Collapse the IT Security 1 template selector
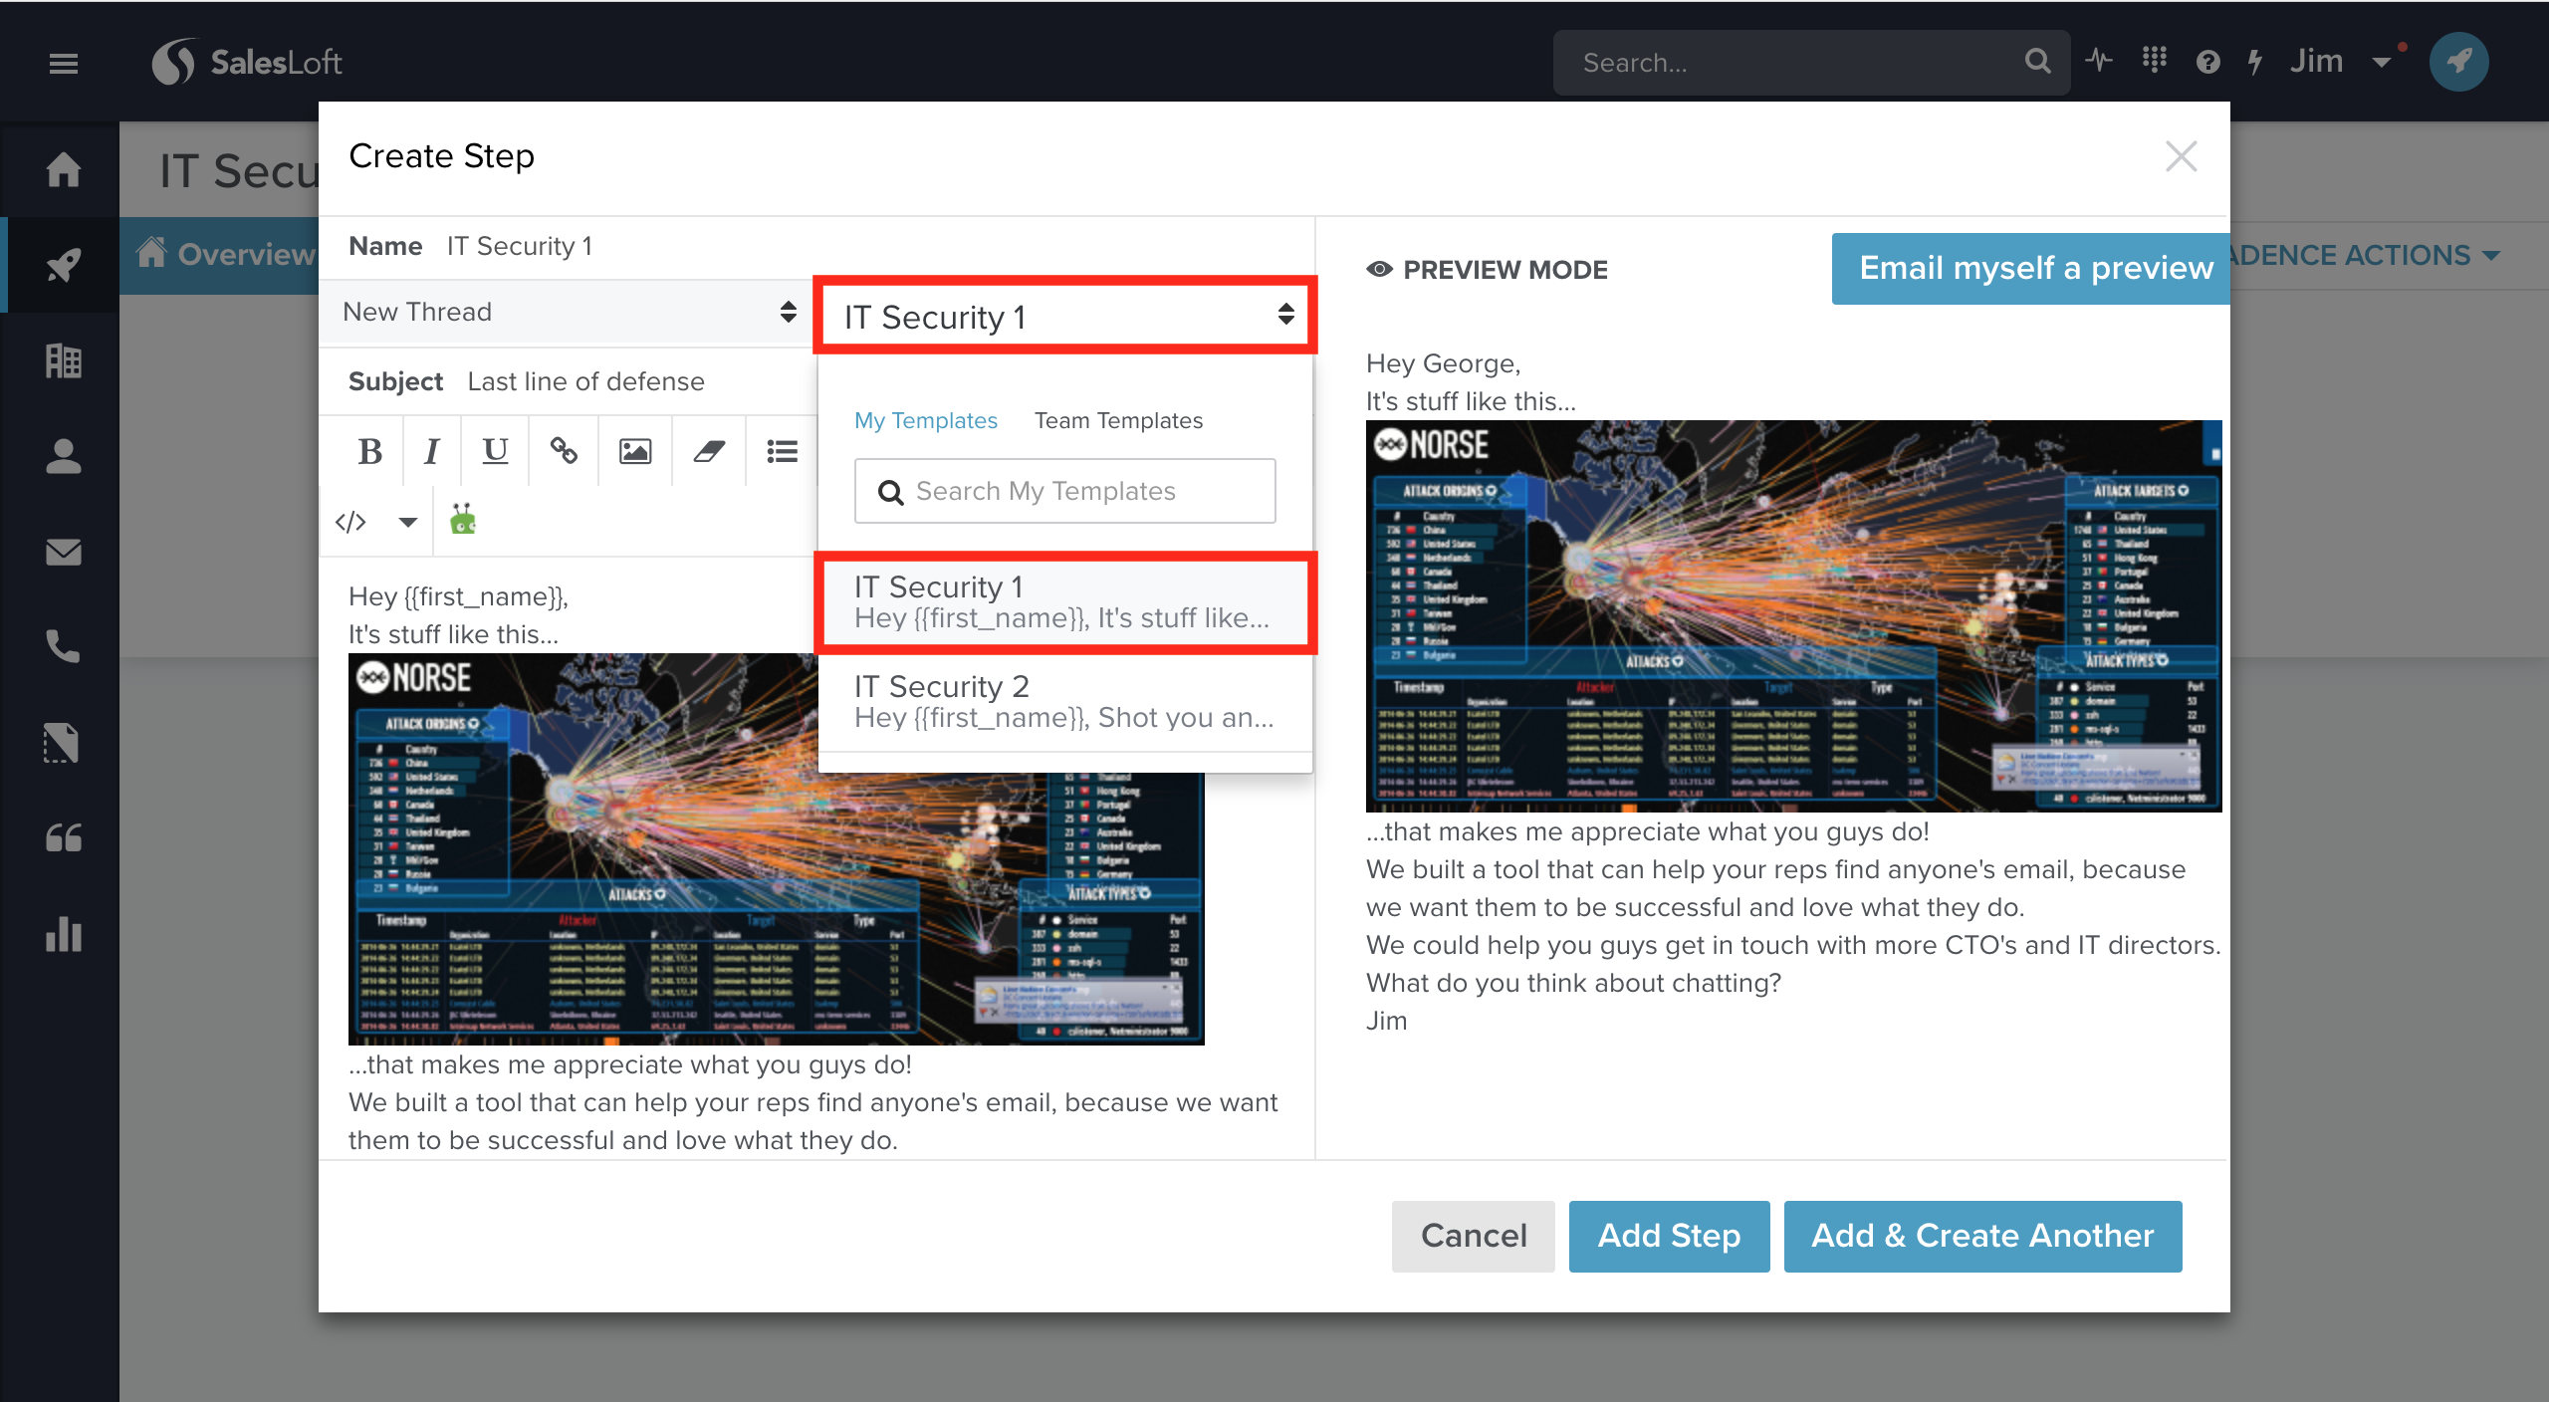2549x1402 pixels. tap(1065, 317)
